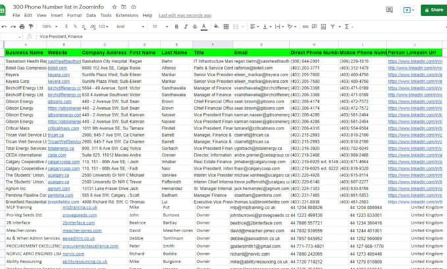Click the present to meeting icon

click(x=408, y=11)
